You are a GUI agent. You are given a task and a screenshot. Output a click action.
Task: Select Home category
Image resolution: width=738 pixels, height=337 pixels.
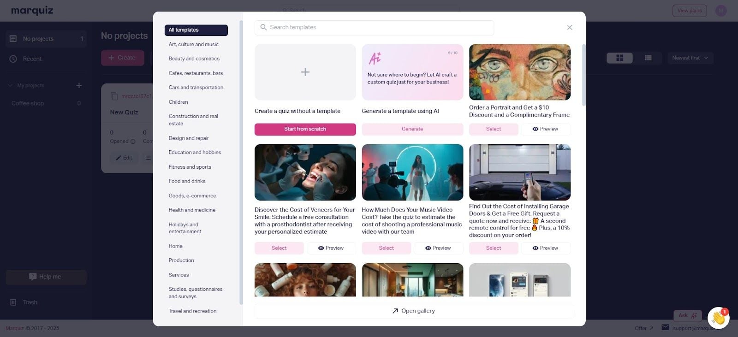point(176,246)
